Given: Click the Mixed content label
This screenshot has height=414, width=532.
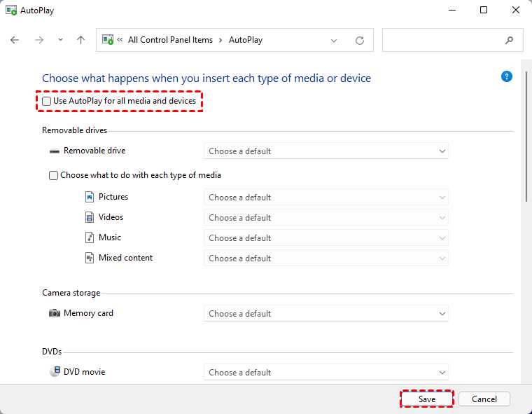Looking at the screenshot, I should click(125, 258).
